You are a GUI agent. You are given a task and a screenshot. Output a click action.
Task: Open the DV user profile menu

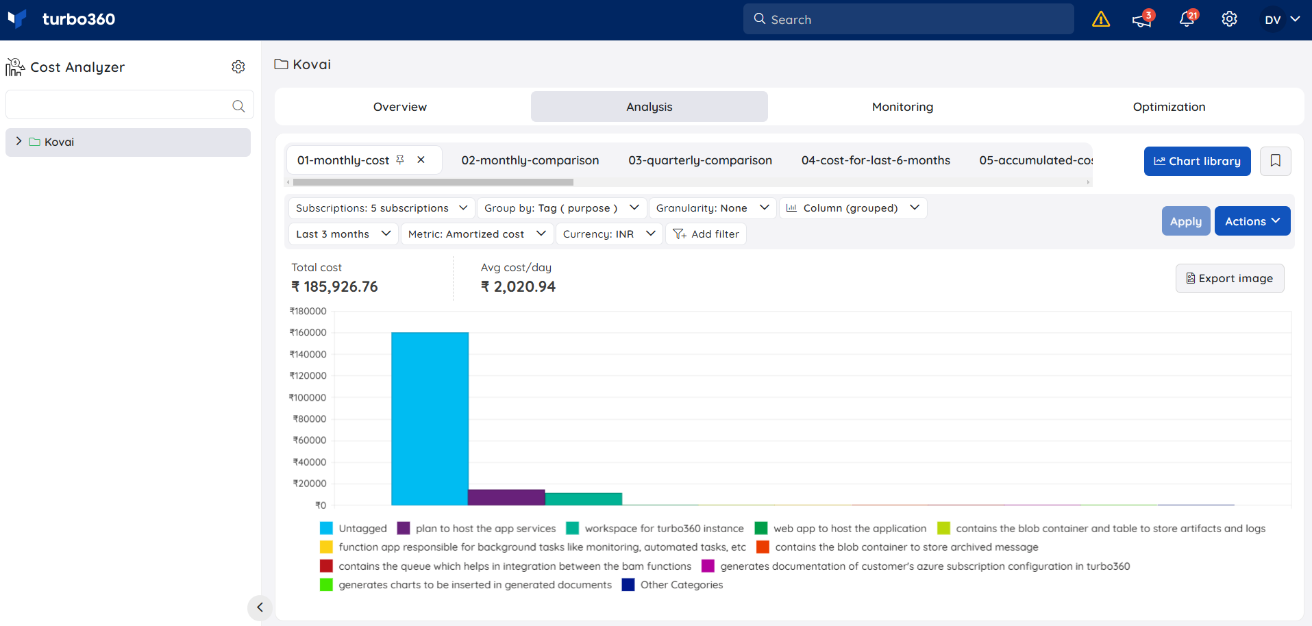[1282, 19]
